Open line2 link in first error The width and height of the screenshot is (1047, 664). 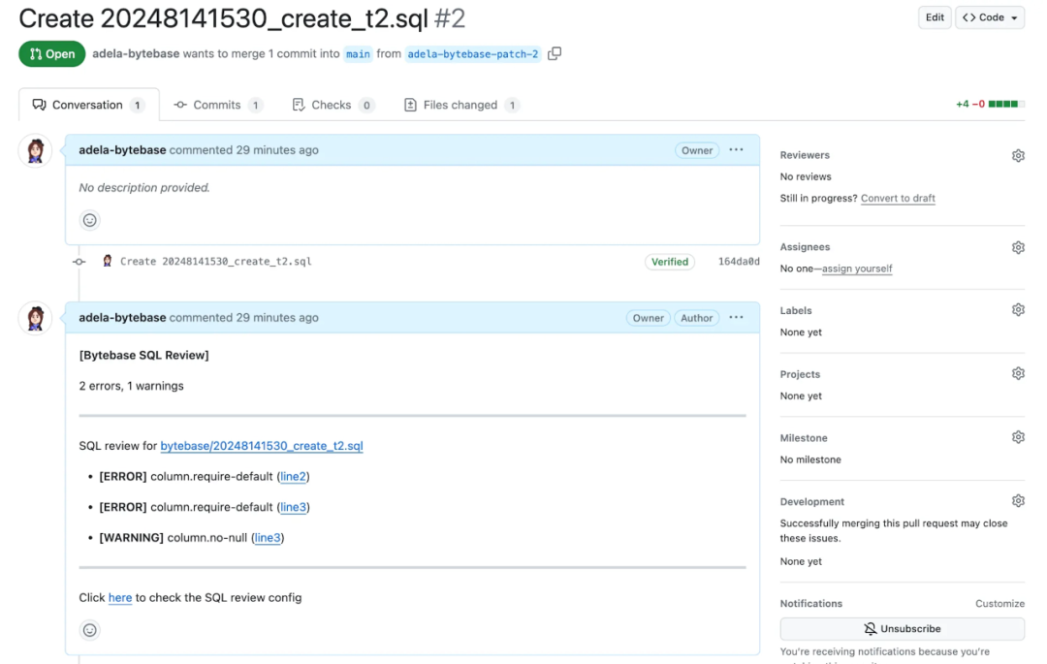coord(293,477)
